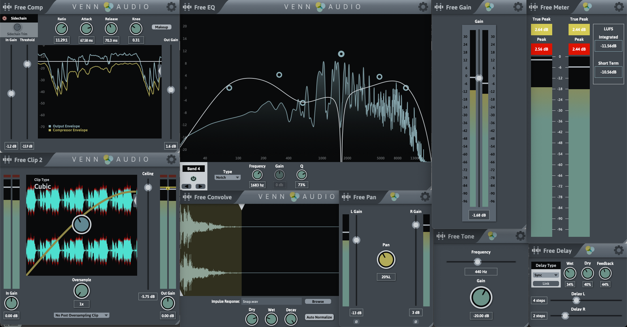This screenshot has height=327, width=627.
Task: Toggle phase invert on Free Pan left channel
Action: [356, 321]
